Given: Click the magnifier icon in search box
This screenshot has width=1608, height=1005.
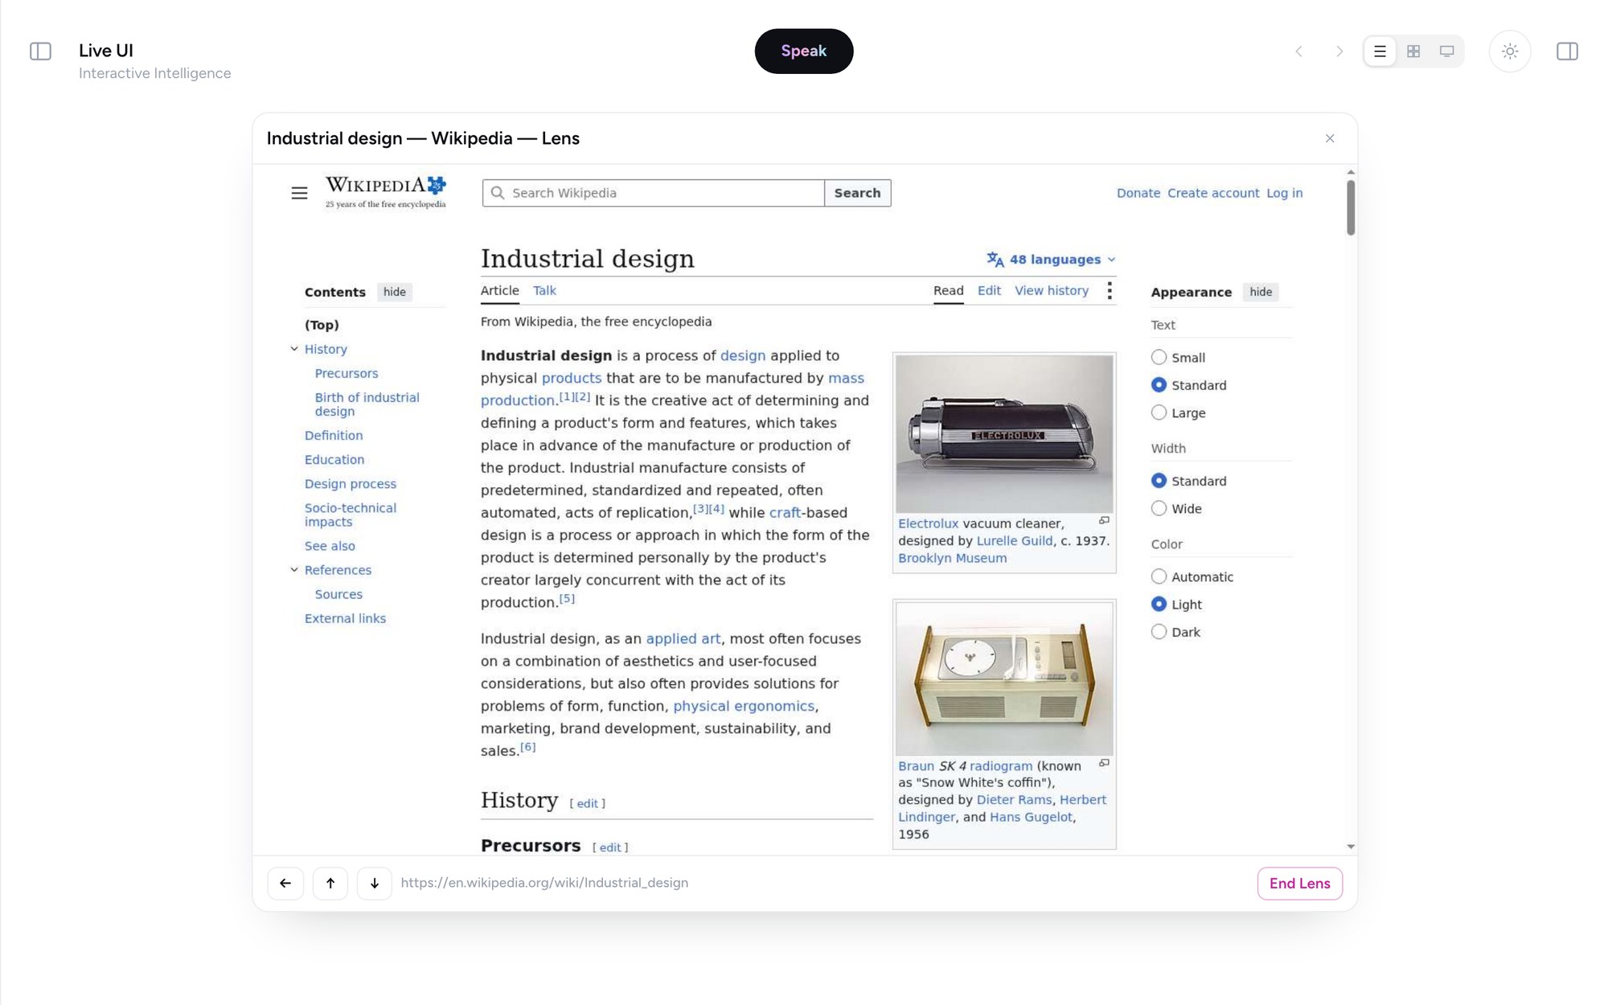Looking at the screenshot, I should [x=498, y=193].
